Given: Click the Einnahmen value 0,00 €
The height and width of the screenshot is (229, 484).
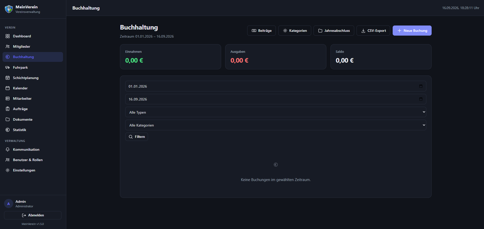Looking at the screenshot, I should tap(134, 60).
